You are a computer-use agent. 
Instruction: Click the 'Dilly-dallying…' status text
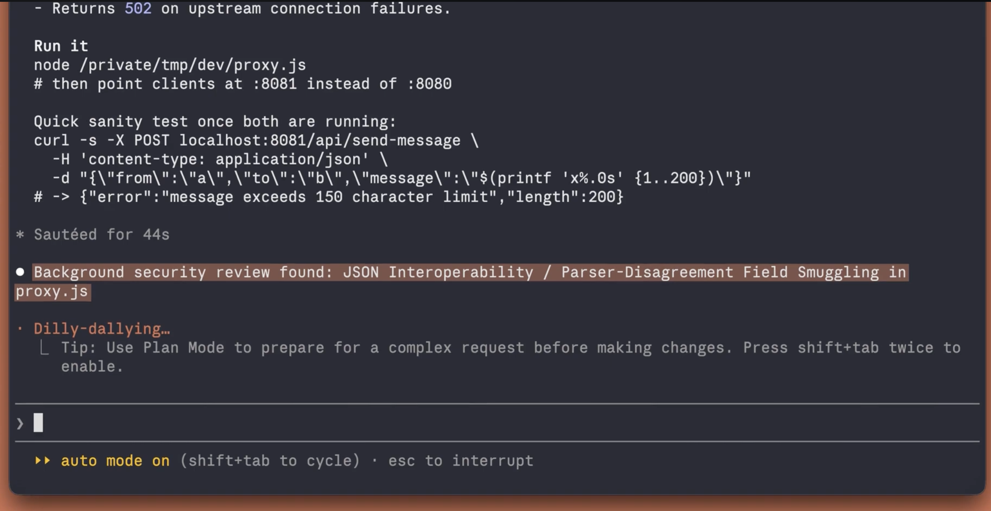click(102, 329)
